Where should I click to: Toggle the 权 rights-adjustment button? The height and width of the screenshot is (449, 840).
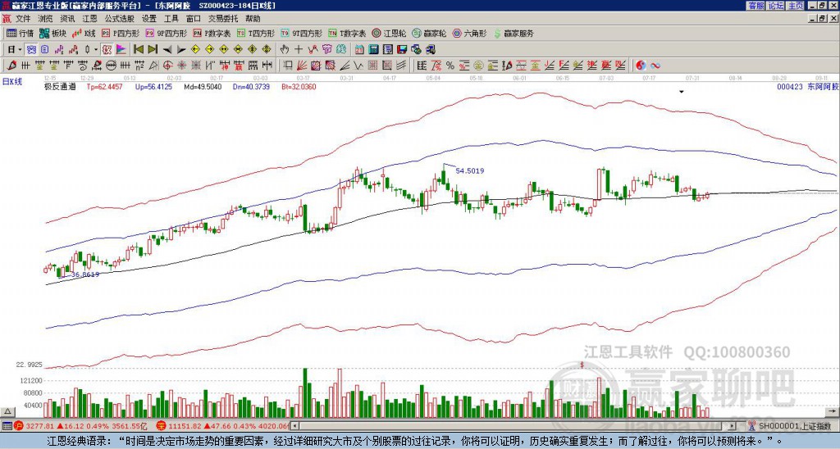[107, 50]
